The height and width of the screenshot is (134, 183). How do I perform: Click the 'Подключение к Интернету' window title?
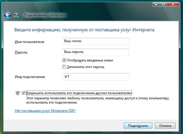click(45, 15)
